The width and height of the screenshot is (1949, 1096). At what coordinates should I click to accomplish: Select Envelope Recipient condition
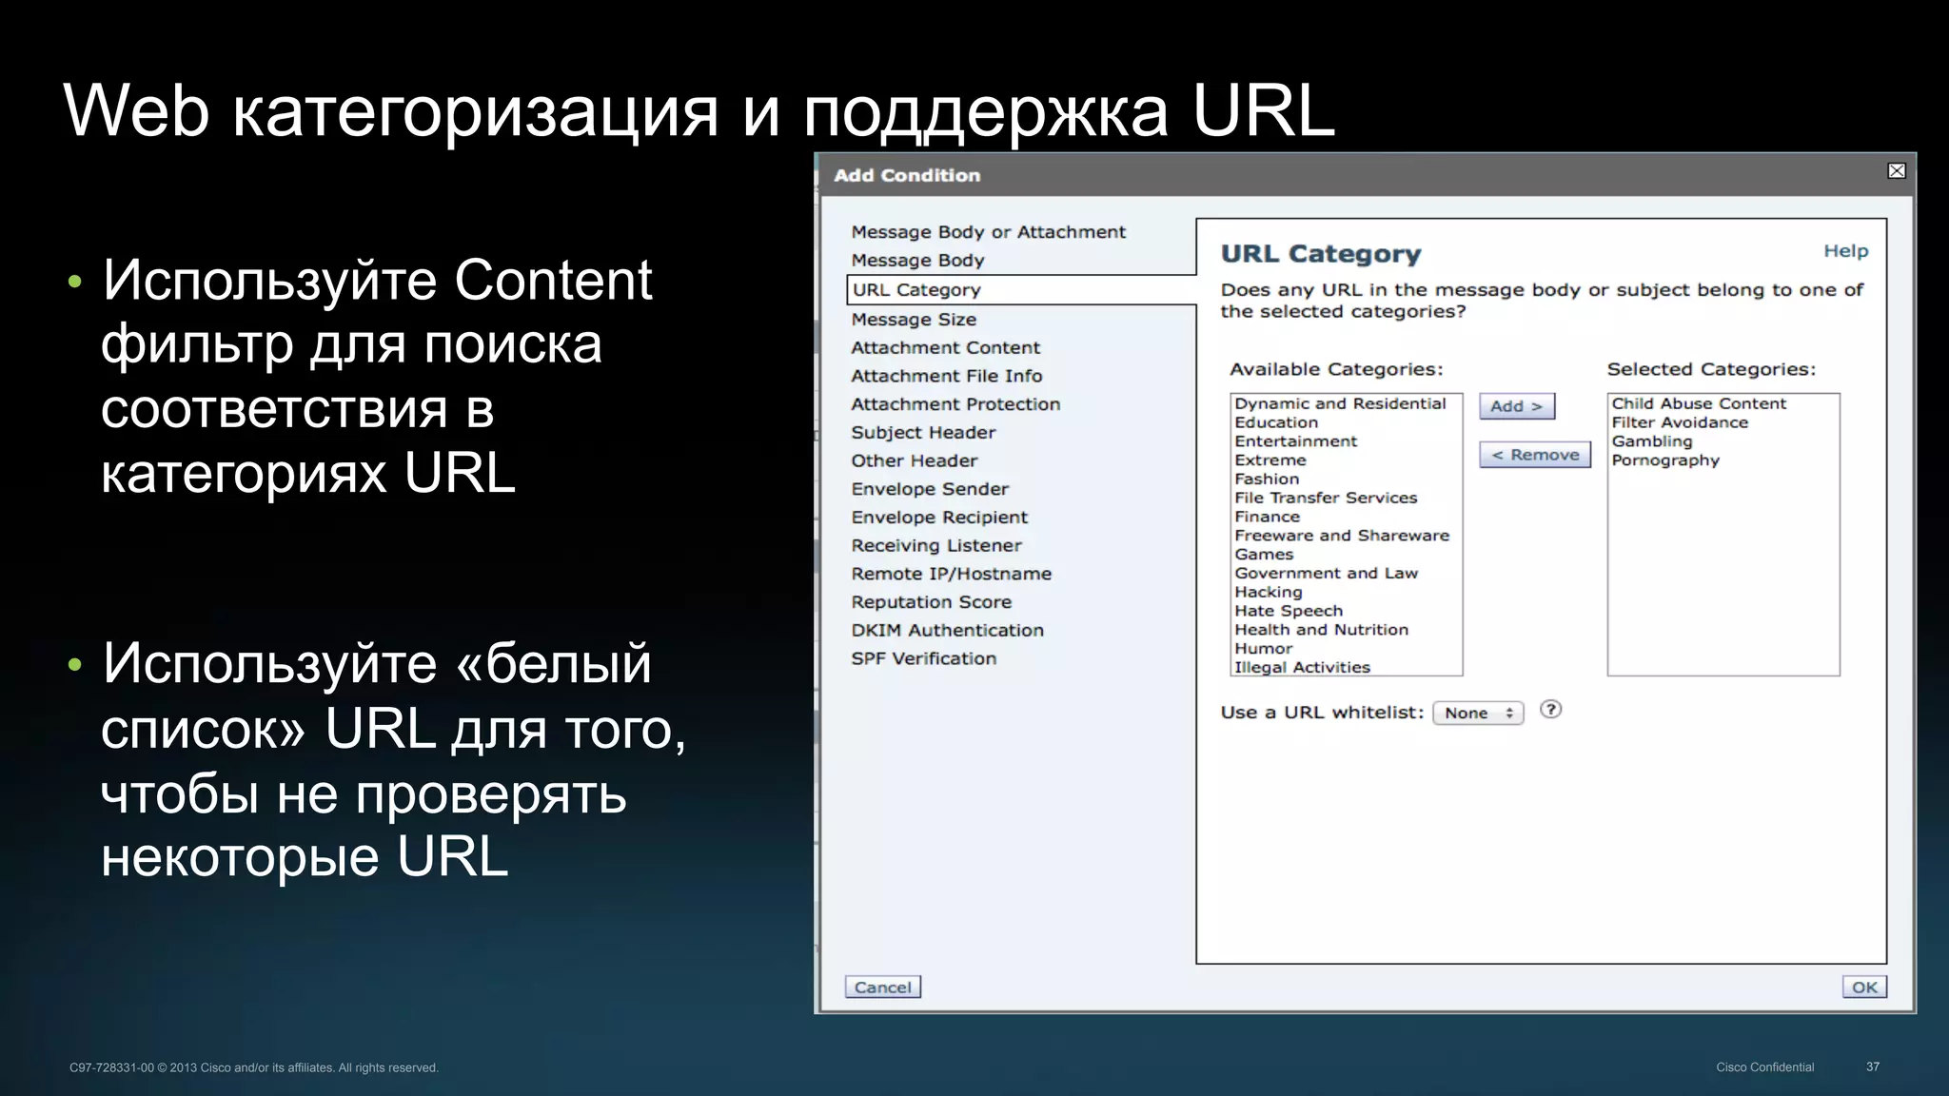tap(939, 518)
